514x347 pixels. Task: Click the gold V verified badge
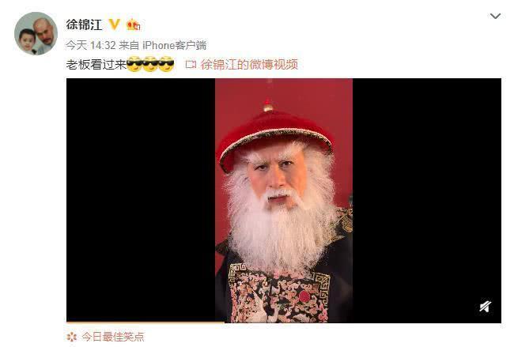114,25
